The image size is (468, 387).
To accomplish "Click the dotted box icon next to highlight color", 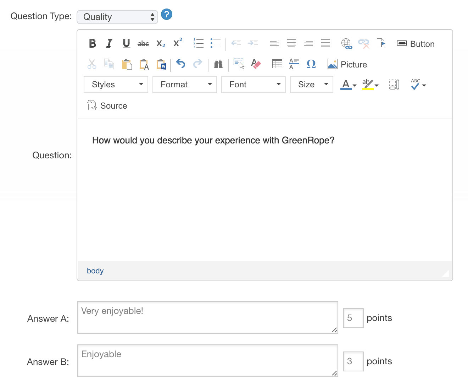I will (394, 85).
